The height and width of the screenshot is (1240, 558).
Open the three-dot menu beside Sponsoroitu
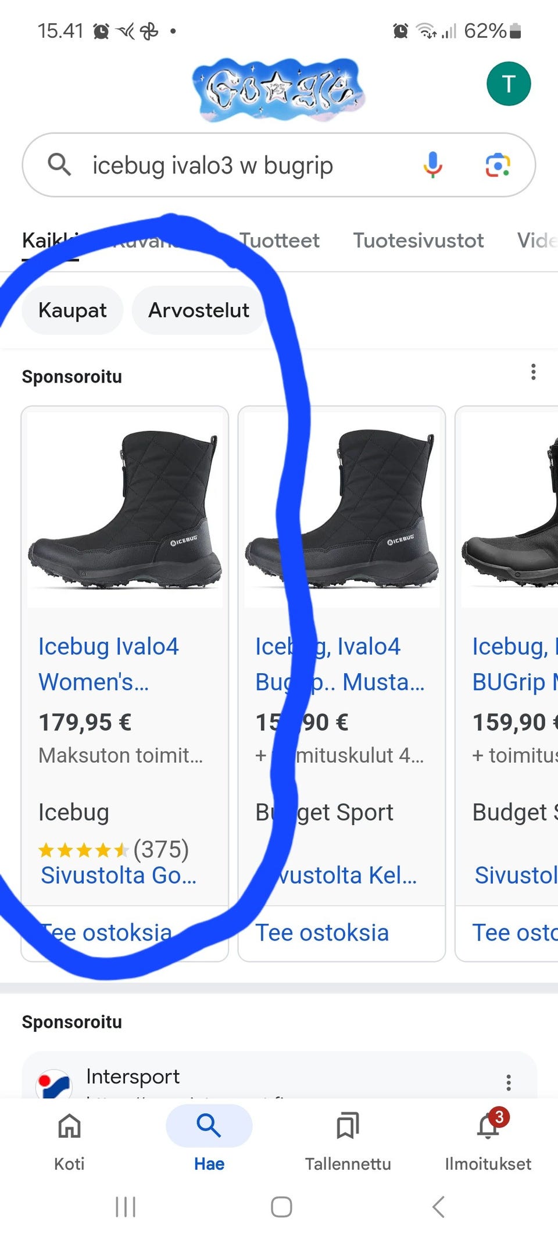pyautogui.click(x=533, y=371)
